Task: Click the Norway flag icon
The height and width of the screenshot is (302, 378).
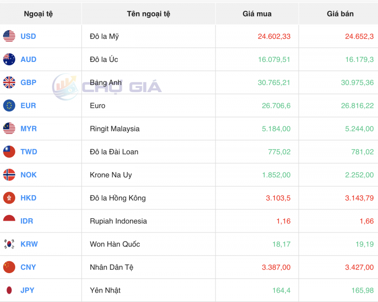Action: coord(9,175)
